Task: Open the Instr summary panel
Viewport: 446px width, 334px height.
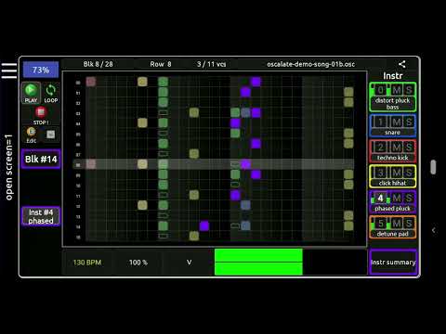Action: click(x=393, y=263)
